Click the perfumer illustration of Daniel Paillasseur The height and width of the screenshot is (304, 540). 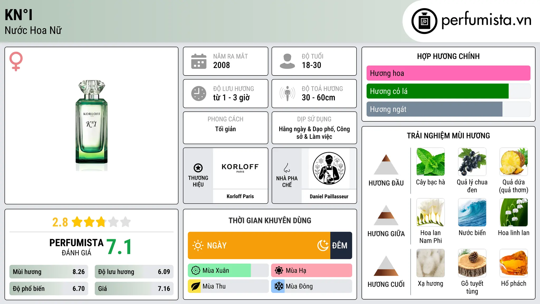(329, 168)
